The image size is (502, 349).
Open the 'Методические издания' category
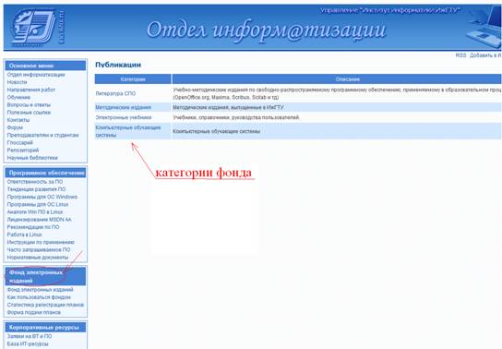click(x=124, y=107)
